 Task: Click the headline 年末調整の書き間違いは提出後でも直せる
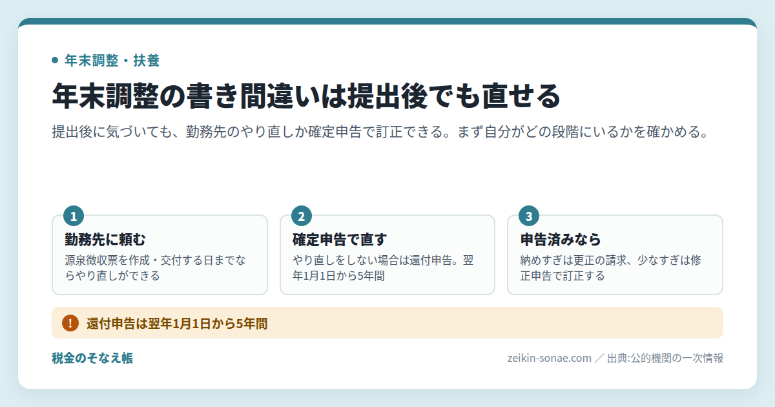pos(306,96)
